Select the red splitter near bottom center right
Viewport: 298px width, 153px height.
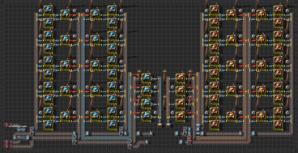(x=189, y=140)
